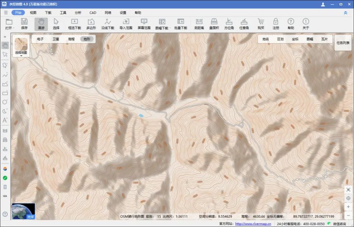The width and height of the screenshot is (354, 227).
Task: Select the 量面积 area measure tool
Action: coord(214,24)
